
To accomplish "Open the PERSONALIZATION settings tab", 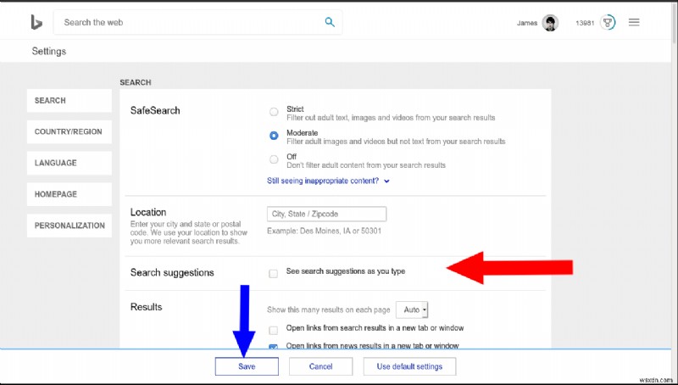I will [69, 226].
